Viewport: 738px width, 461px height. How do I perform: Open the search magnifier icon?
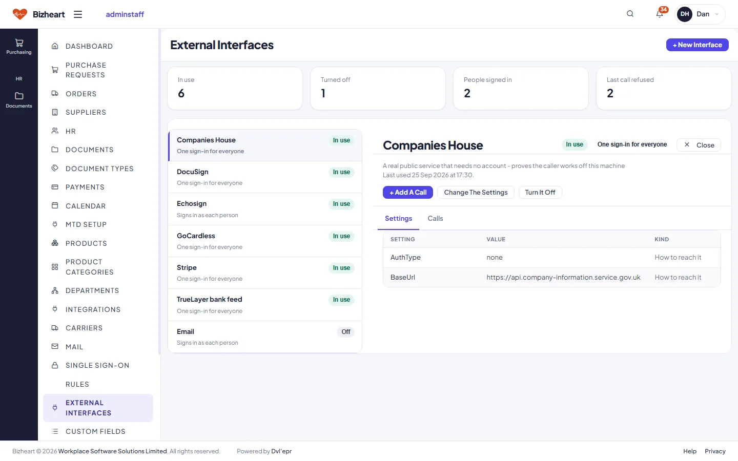tap(630, 14)
